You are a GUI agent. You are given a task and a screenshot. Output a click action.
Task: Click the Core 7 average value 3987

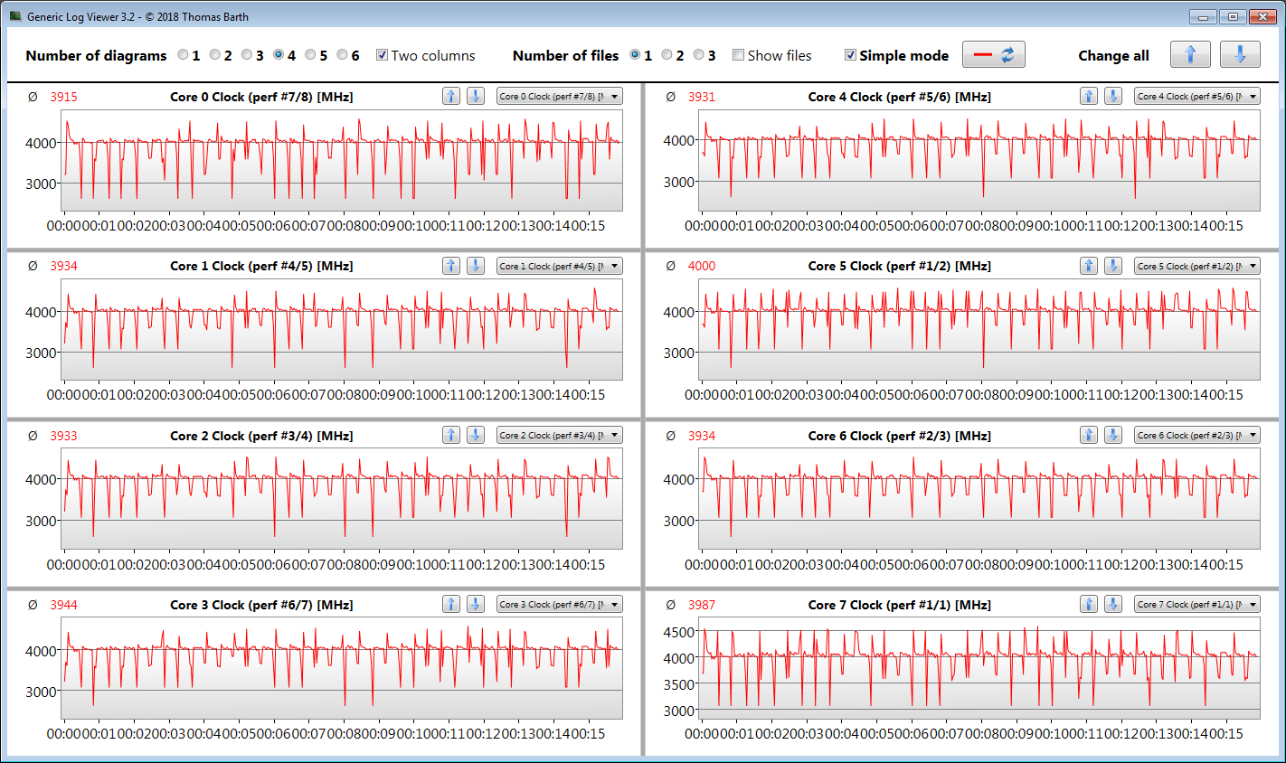(x=701, y=605)
